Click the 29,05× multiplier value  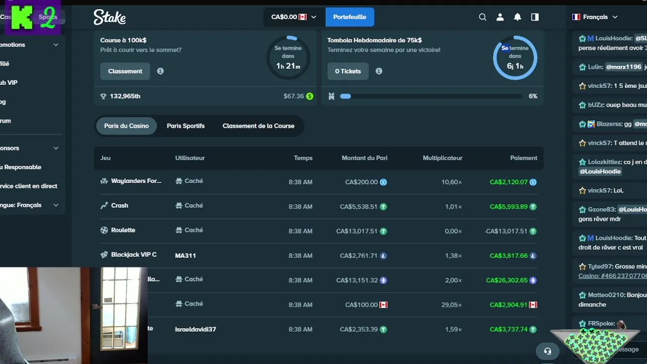tap(451, 305)
